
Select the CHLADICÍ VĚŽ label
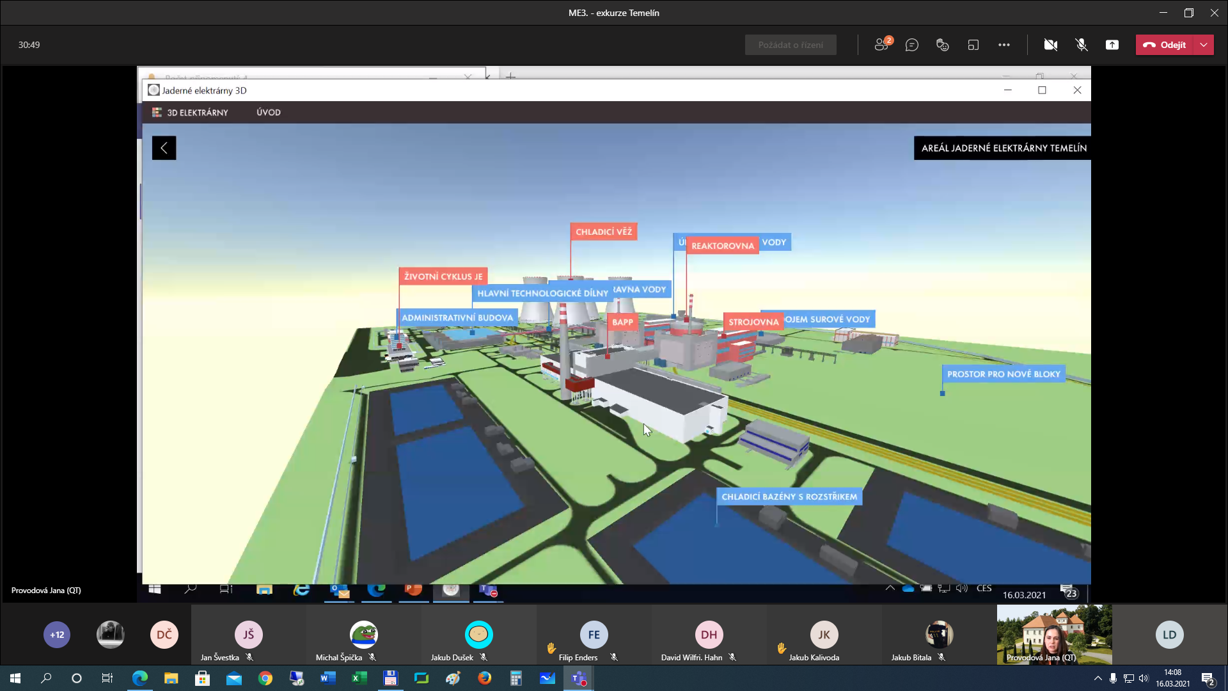[604, 232]
